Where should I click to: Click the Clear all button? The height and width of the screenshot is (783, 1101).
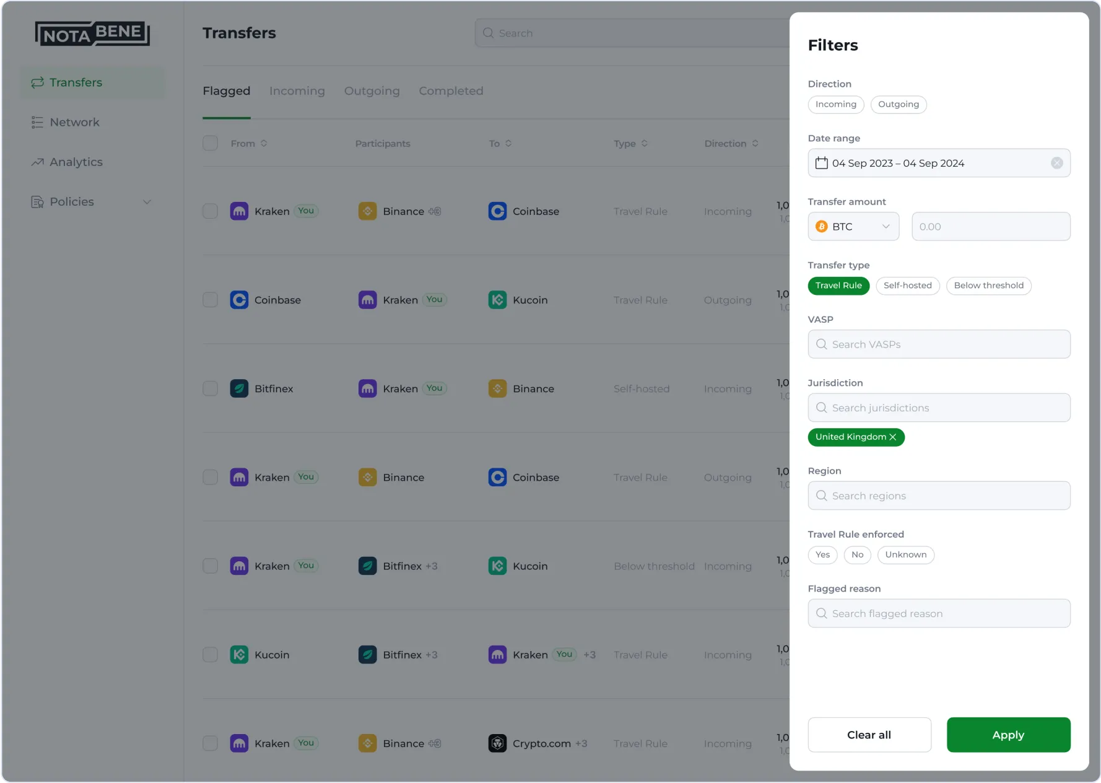point(869,735)
